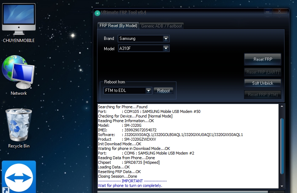This screenshot has width=297, height=193.
Task: Click the Model SM-J320G log line
Action: (x=120, y=125)
